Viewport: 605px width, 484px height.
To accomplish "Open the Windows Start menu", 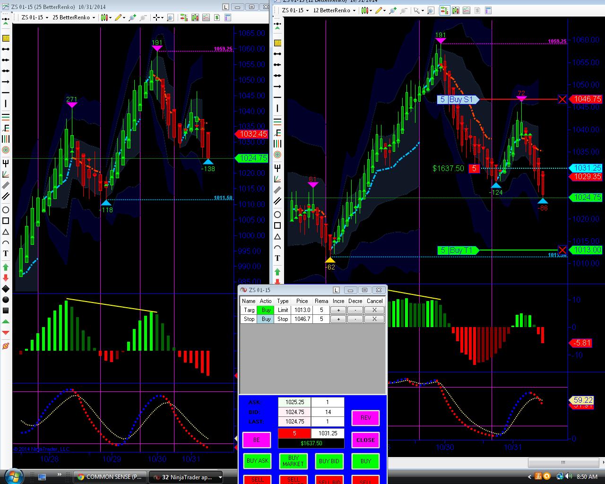I will (13, 476).
